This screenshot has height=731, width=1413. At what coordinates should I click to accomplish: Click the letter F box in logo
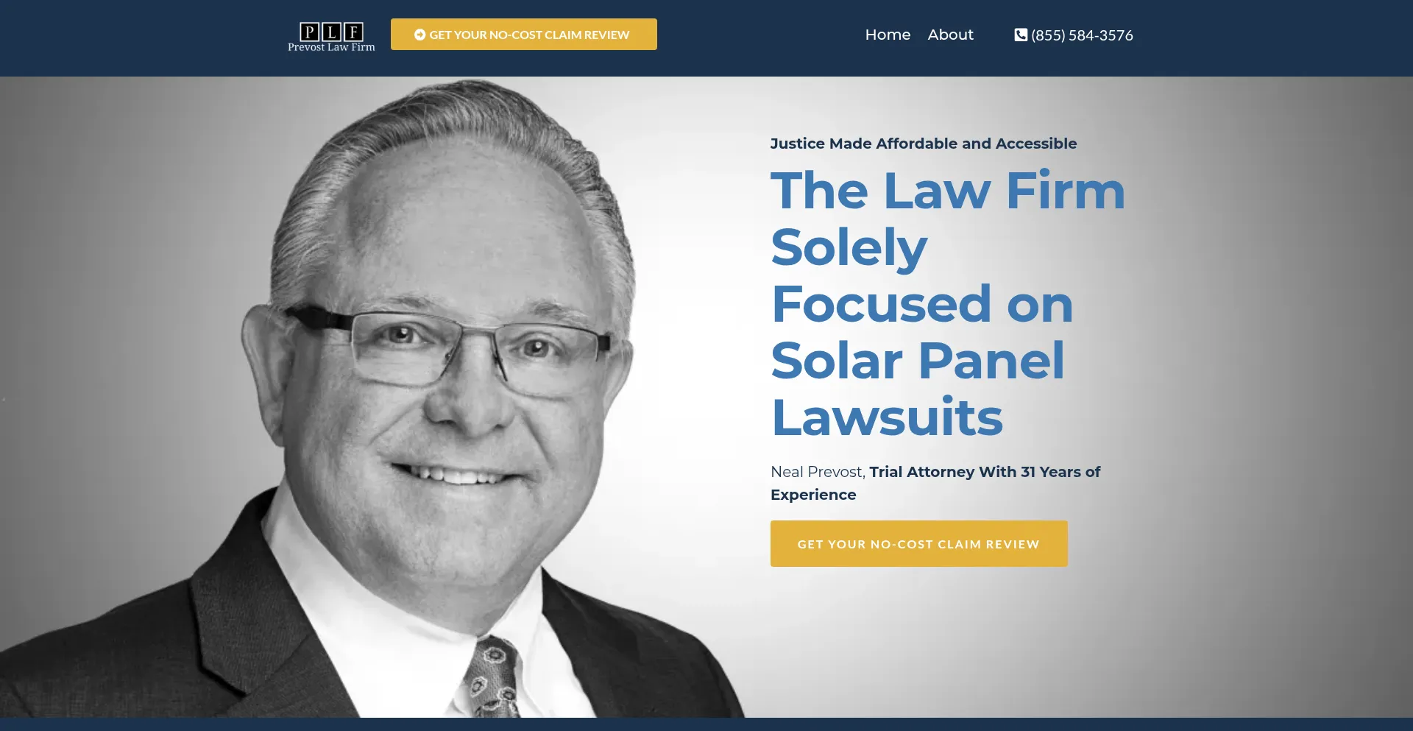click(354, 32)
